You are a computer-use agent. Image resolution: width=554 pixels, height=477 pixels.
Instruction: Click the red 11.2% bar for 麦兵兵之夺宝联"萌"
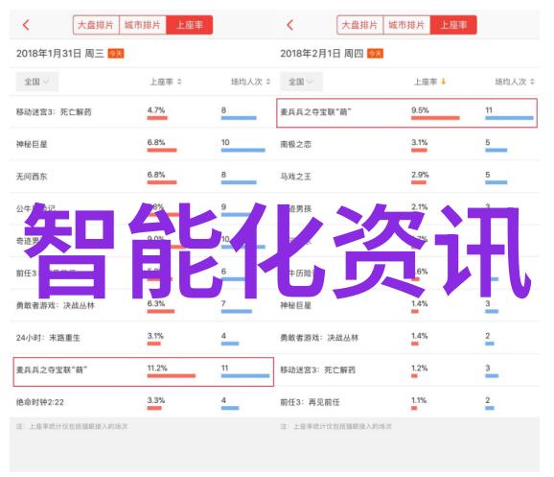[x=172, y=376]
